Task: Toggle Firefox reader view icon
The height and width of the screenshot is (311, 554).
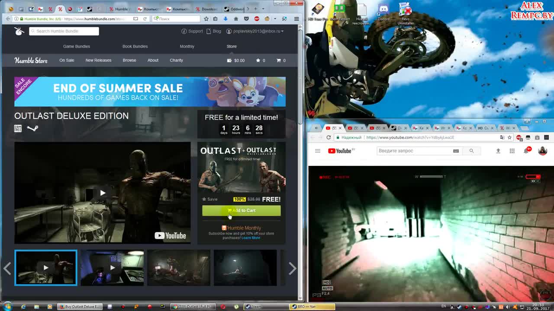Action: click(135, 19)
